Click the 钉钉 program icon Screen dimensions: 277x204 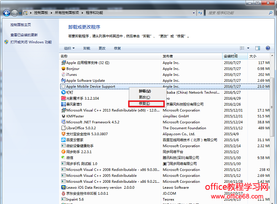pos(63,92)
